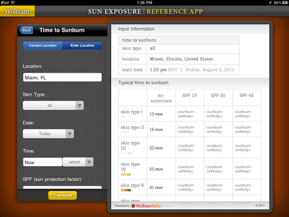This screenshot has width=289, height=217.
Task: Click the 'skin type II' row label
Action: point(132,127)
